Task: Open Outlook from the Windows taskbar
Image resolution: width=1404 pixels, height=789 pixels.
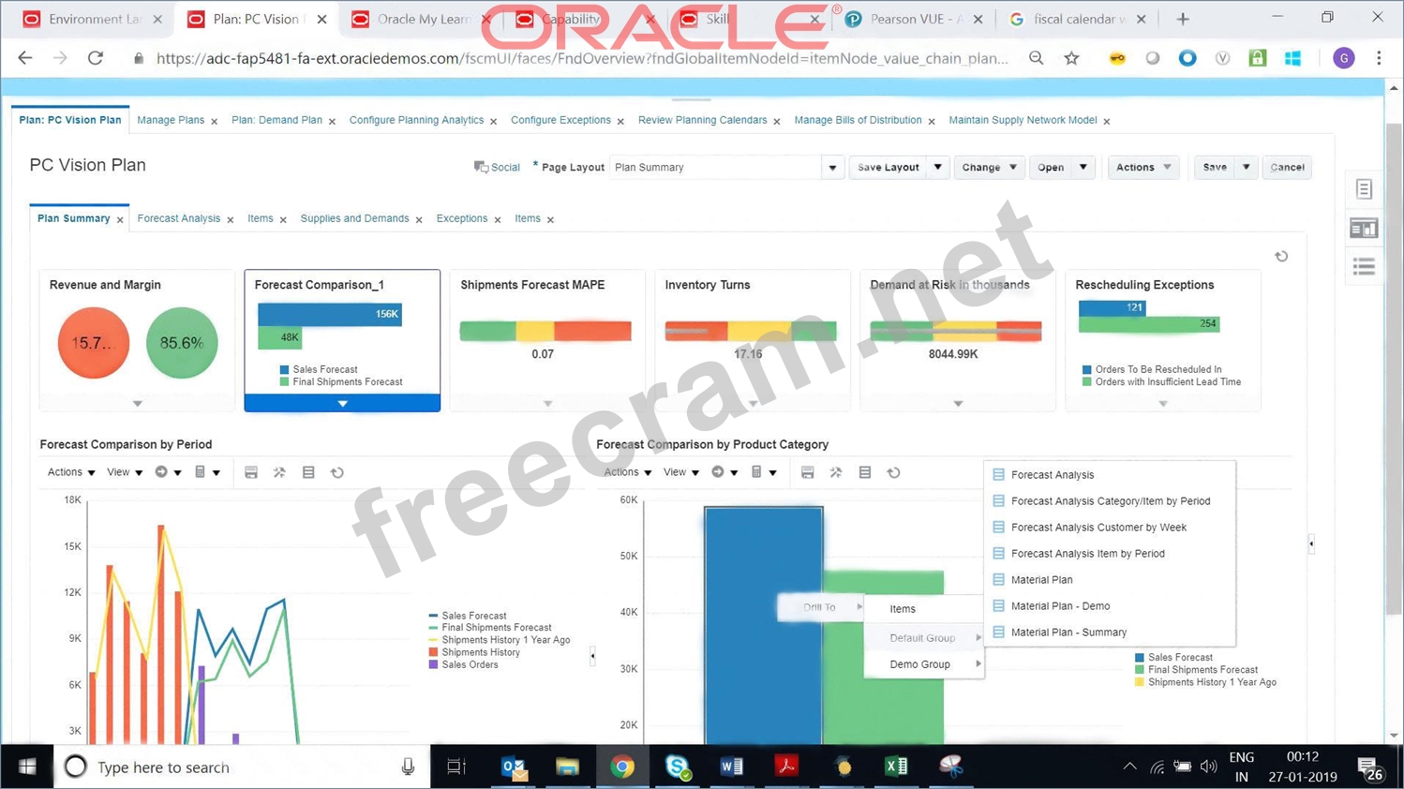Action: (514, 767)
